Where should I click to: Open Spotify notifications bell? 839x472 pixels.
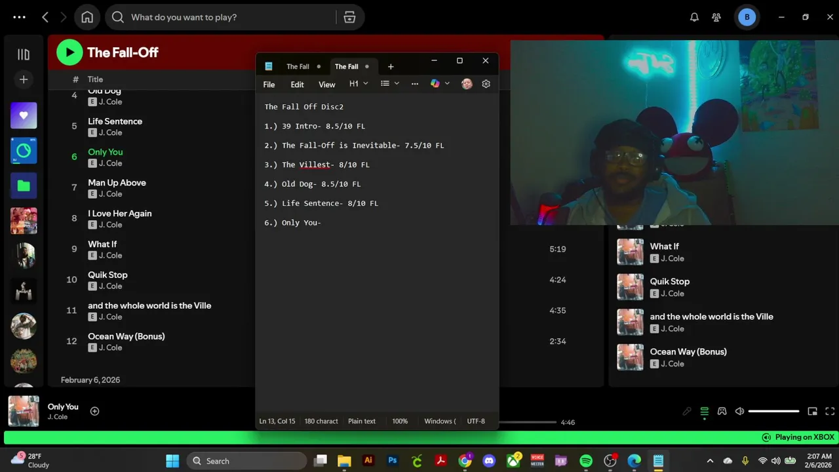point(694,17)
